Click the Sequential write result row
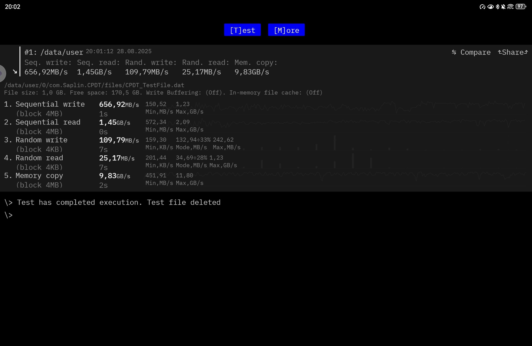 click(x=50, y=105)
